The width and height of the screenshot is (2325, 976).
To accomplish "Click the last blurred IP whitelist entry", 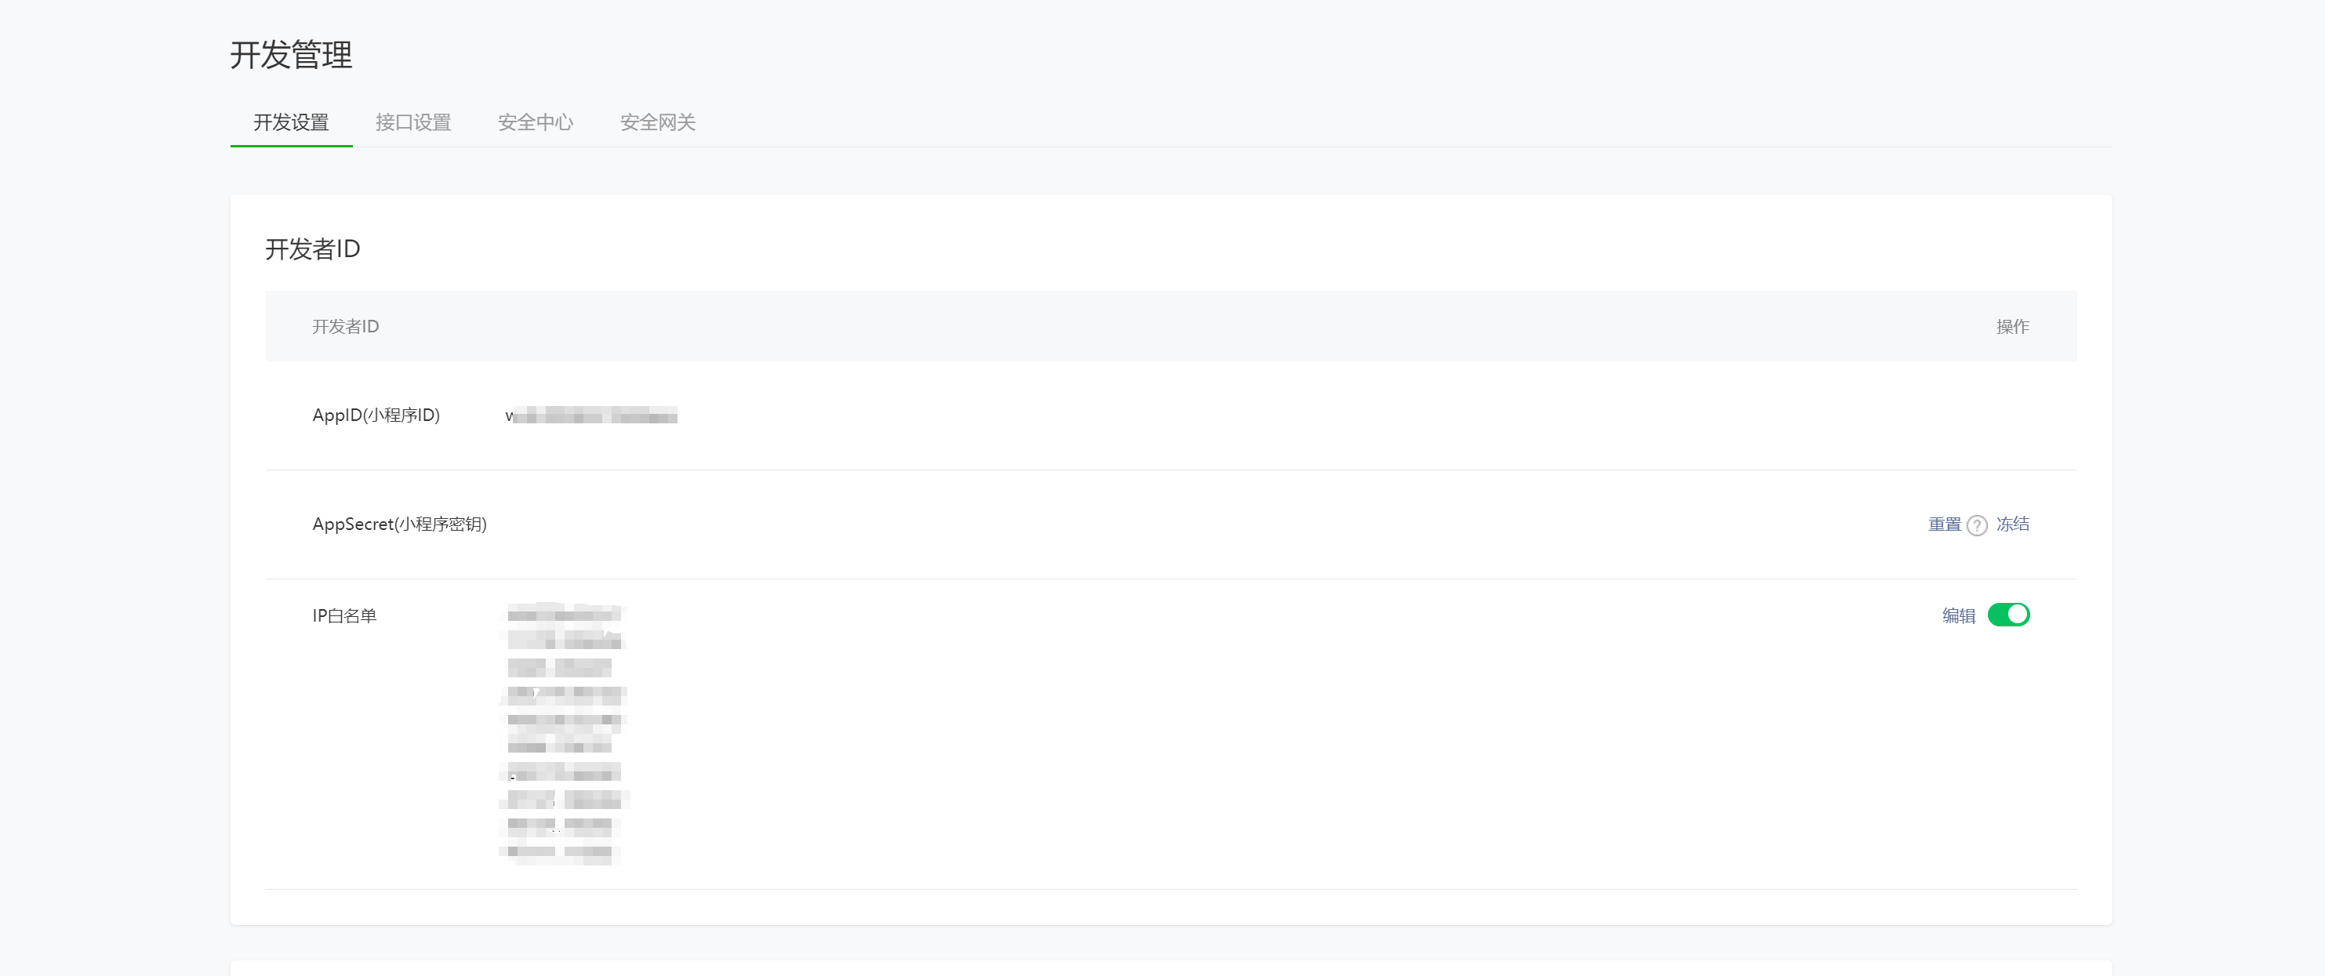I will [560, 851].
